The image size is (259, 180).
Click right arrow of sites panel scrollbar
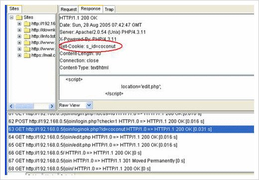point(52,106)
